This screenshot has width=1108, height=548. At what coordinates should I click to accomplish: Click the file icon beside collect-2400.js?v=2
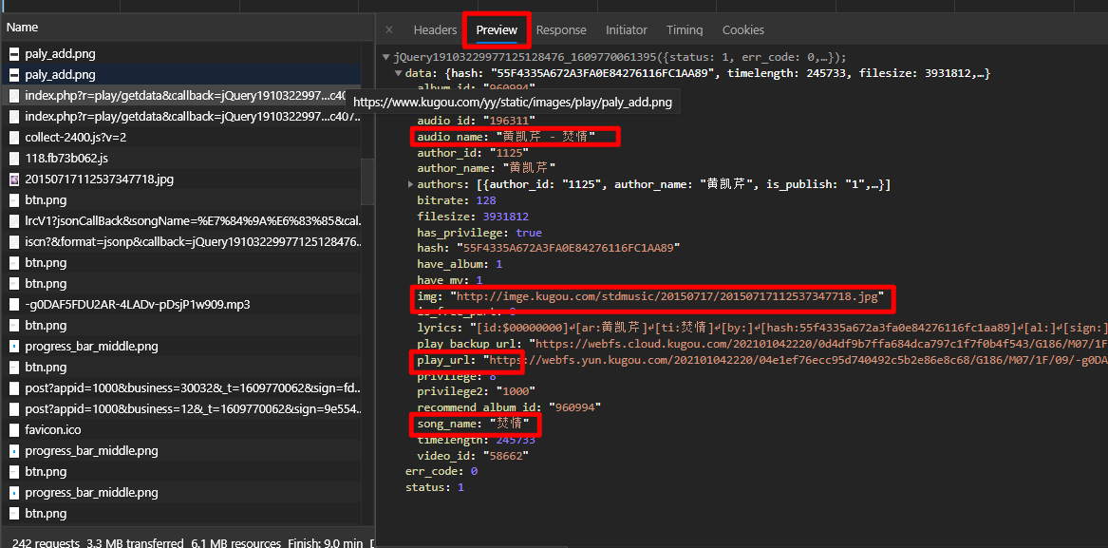point(14,137)
